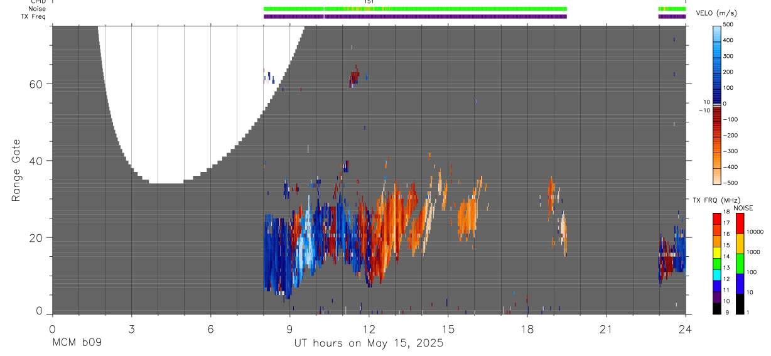Click the TX Freq row label

pos(33,16)
